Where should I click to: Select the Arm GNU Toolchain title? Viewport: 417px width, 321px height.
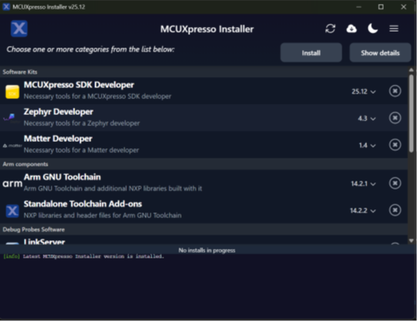62,177
